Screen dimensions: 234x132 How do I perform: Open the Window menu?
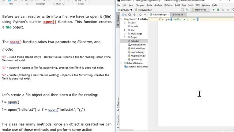(206, 5)
